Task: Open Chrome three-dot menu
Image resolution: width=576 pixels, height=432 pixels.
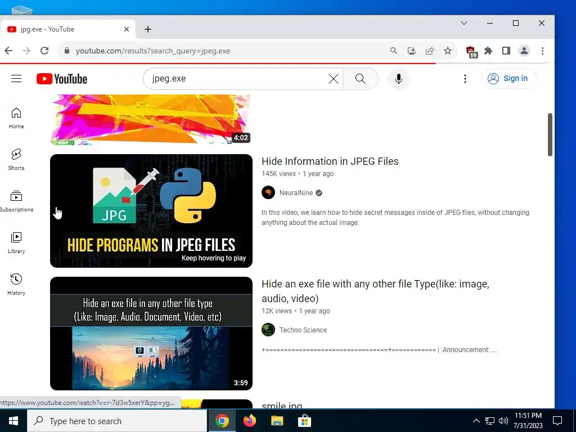Action: (x=542, y=51)
